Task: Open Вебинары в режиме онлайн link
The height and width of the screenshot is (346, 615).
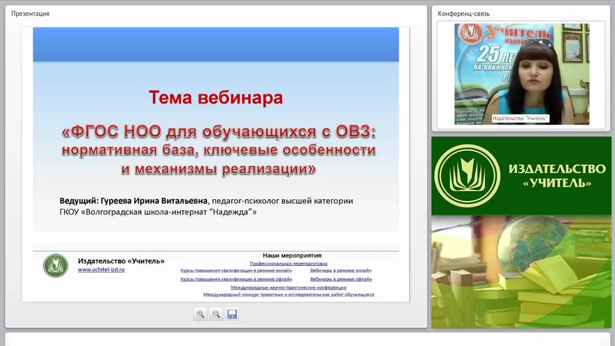Action: coord(341,271)
